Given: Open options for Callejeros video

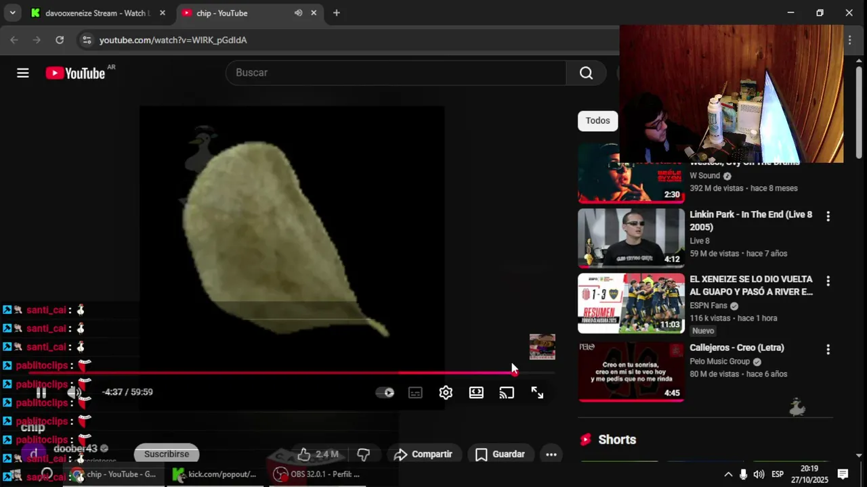Looking at the screenshot, I should pyautogui.click(x=828, y=350).
